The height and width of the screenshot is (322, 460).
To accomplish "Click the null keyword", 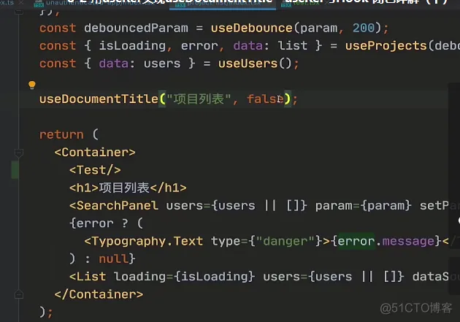I will point(113,259).
